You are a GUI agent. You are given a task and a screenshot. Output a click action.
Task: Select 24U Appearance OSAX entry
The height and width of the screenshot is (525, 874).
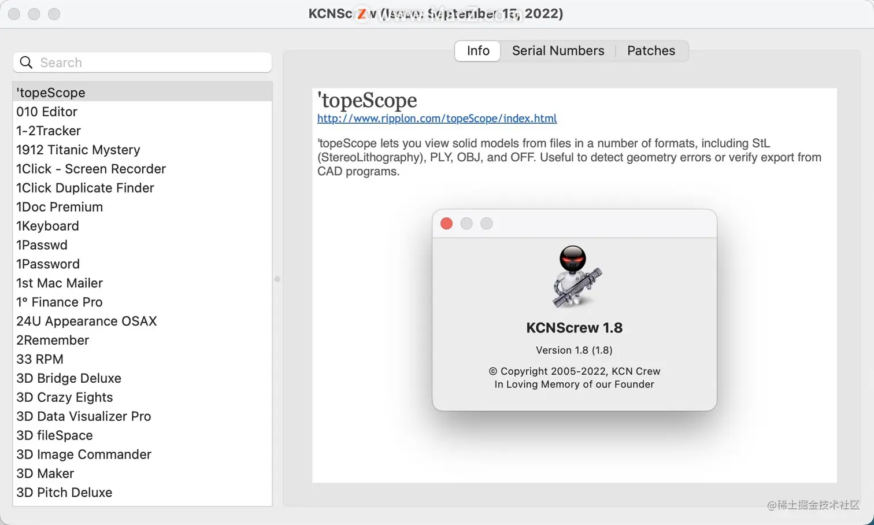point(142,321)
